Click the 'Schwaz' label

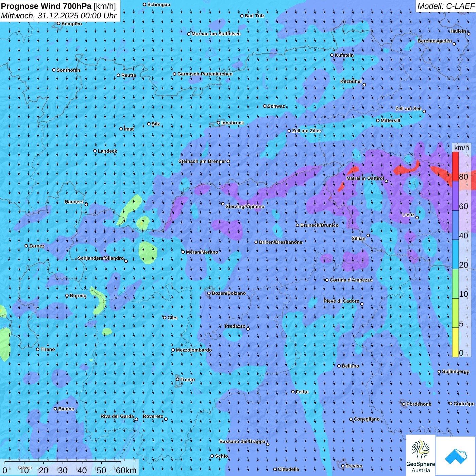(276, 106)
